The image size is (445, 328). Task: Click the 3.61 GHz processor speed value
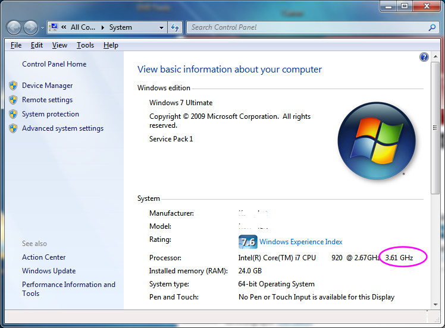399,258
